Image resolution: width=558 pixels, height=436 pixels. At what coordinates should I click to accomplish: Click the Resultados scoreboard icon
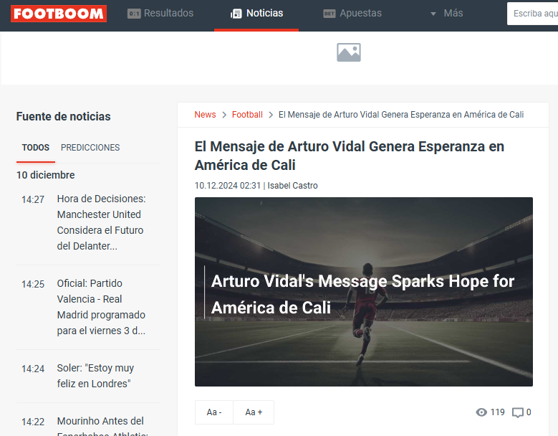(x=134, y=14)
